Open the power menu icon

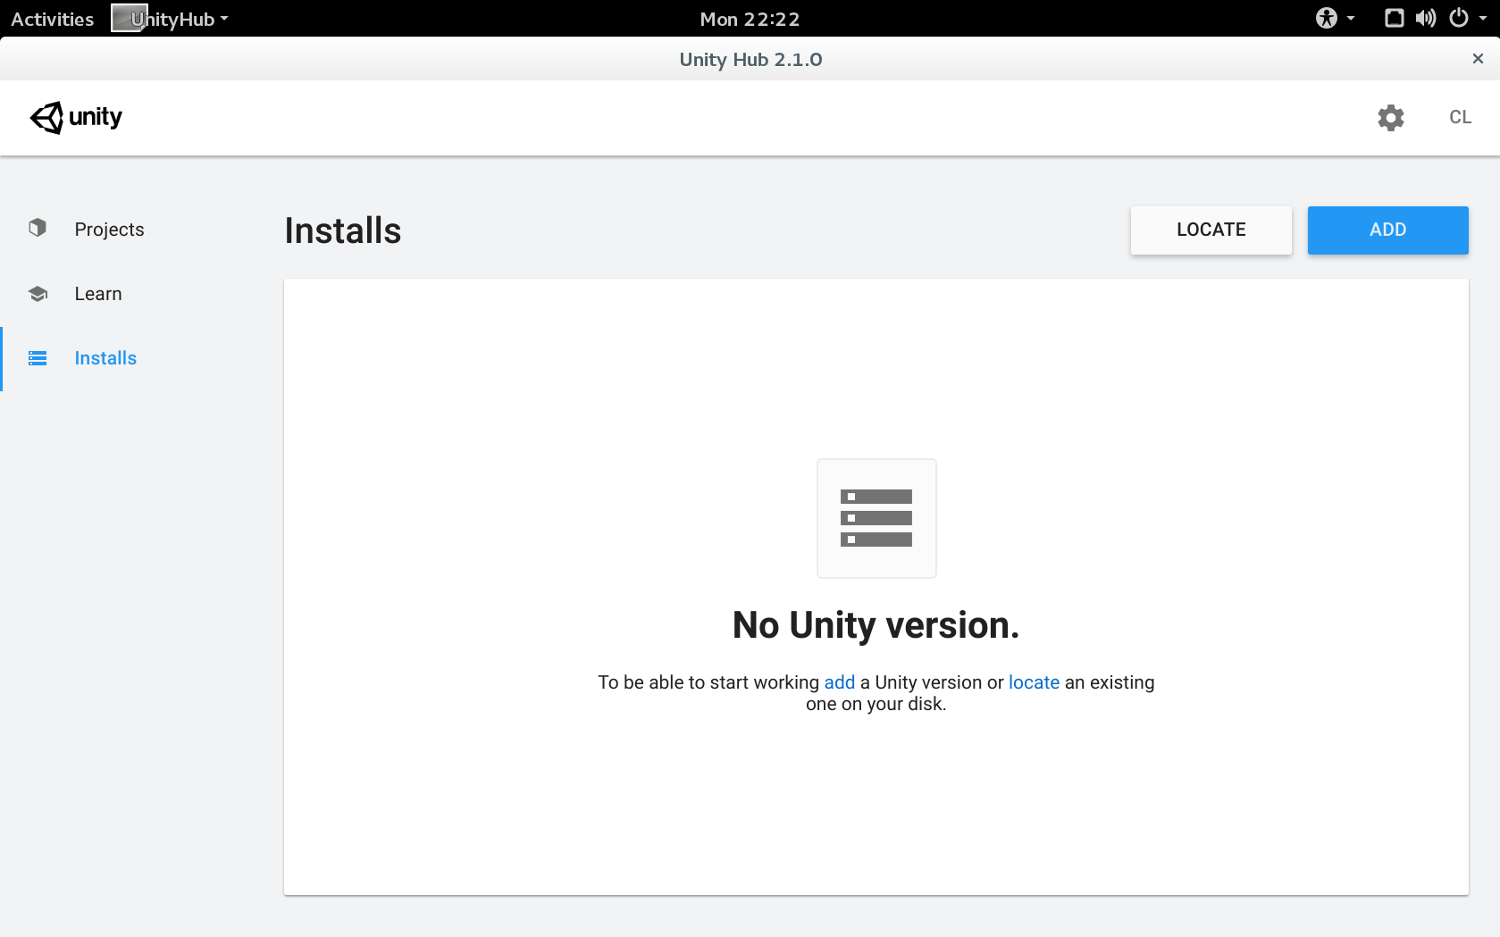1459,18
